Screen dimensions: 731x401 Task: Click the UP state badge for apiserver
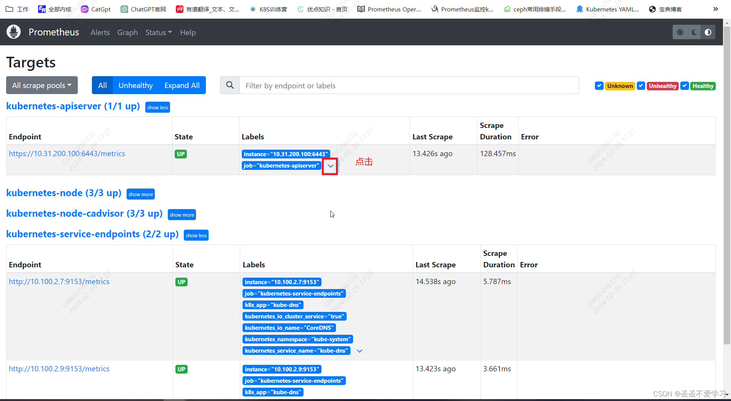(181, 154)
